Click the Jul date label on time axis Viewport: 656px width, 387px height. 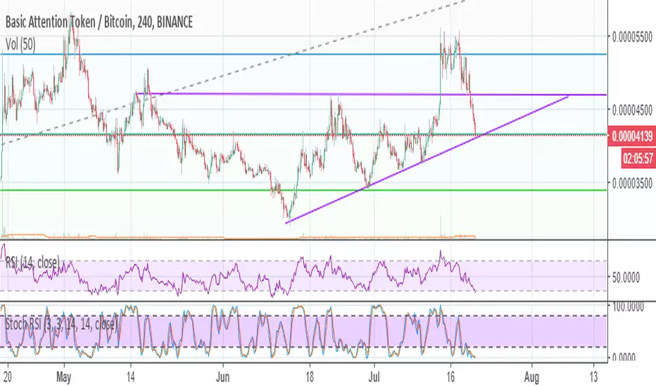point(374,377)
